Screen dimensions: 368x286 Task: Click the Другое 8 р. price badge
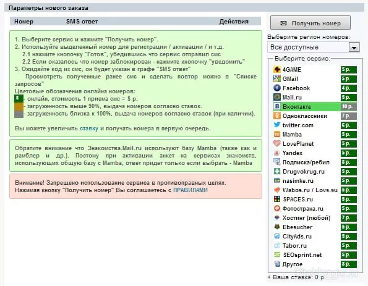click(x=349, y=264)
